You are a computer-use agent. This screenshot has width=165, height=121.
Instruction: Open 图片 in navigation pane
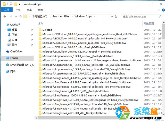point(14,45)
